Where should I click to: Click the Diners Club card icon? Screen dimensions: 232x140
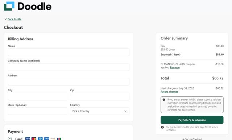click(x=40, y=139)
